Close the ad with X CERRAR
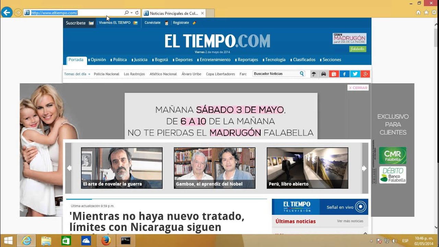Viewport: 439px width, 247px height. [358, 88]
